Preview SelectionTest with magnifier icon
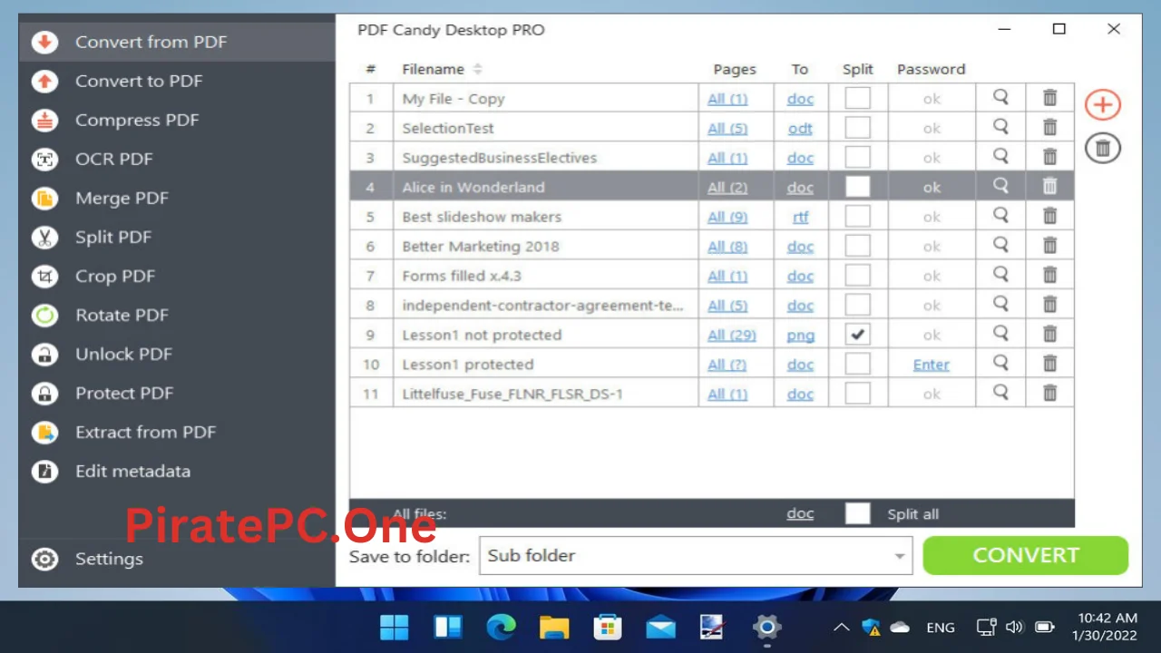This screenshot has width=1161, height=653. point(1000,127)
